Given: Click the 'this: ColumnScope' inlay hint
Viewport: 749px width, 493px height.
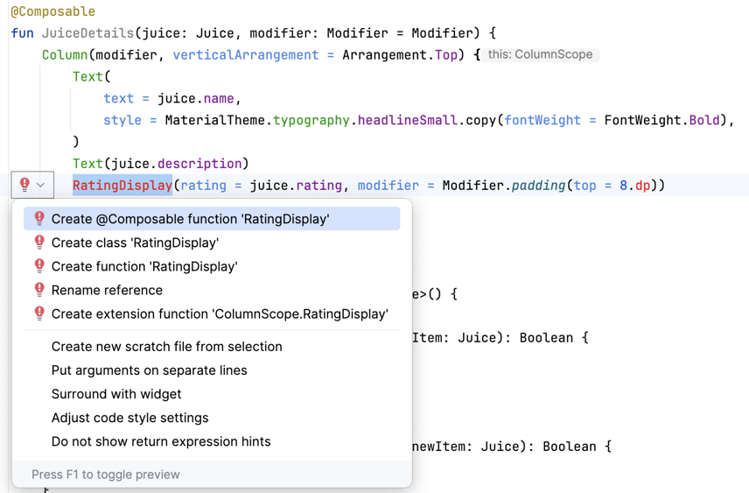Looking at the screenshot, I should (x=540, y=54).
